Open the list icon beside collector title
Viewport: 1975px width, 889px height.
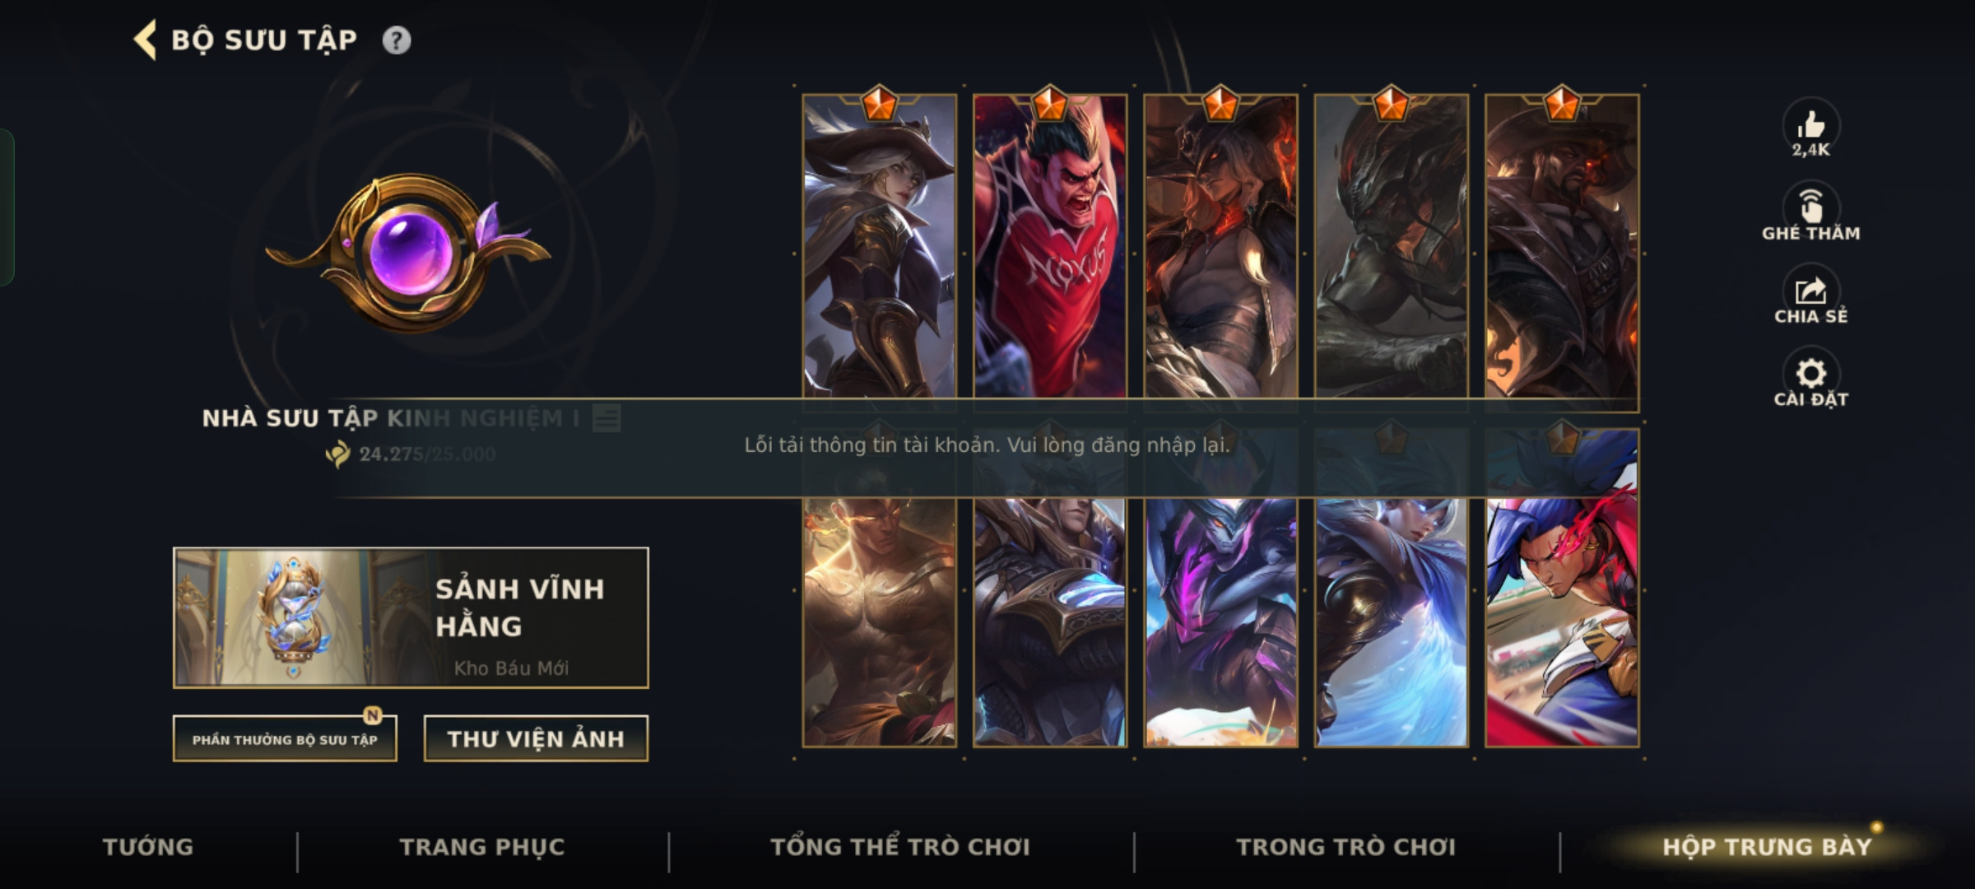pos(606,418)
